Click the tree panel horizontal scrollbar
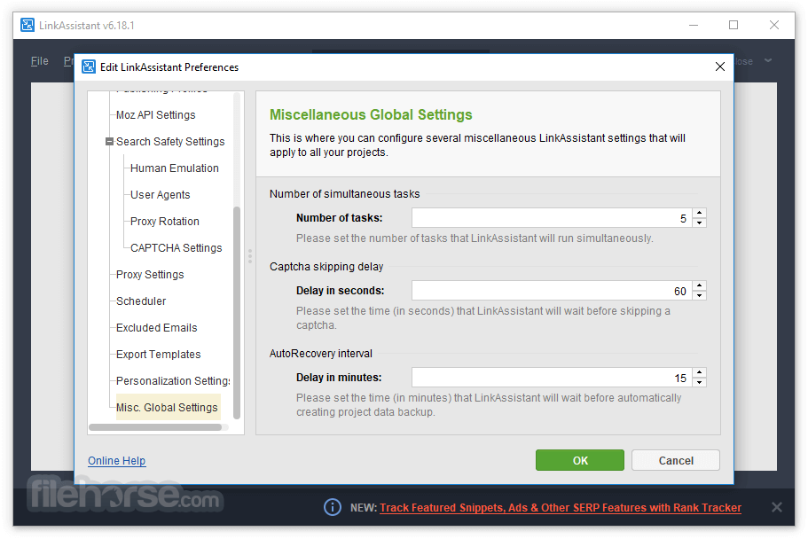The width and height of the screenshot is (808, 539). [155, 427]
